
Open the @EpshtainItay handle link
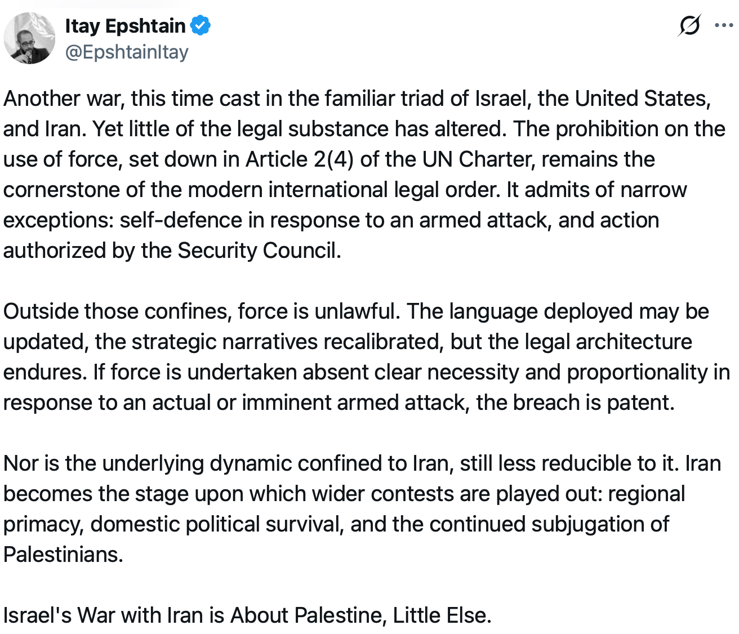pos(127,52)
